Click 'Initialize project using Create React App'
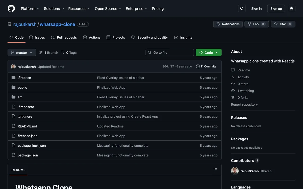 [128, 117]
